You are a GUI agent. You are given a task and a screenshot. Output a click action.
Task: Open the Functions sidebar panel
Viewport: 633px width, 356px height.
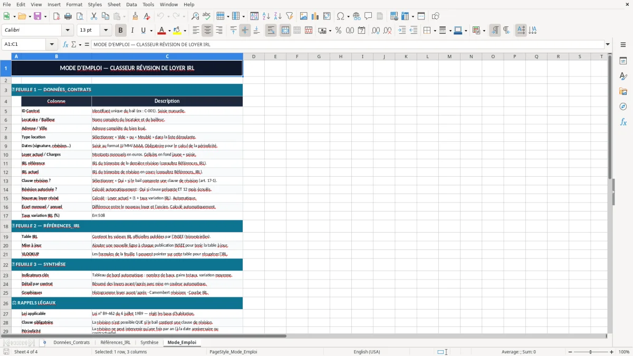tap(623, 122)
